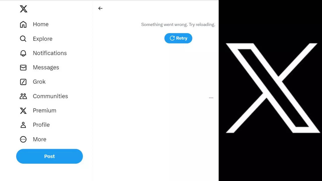Select the Notifications text link

point(50,53)
